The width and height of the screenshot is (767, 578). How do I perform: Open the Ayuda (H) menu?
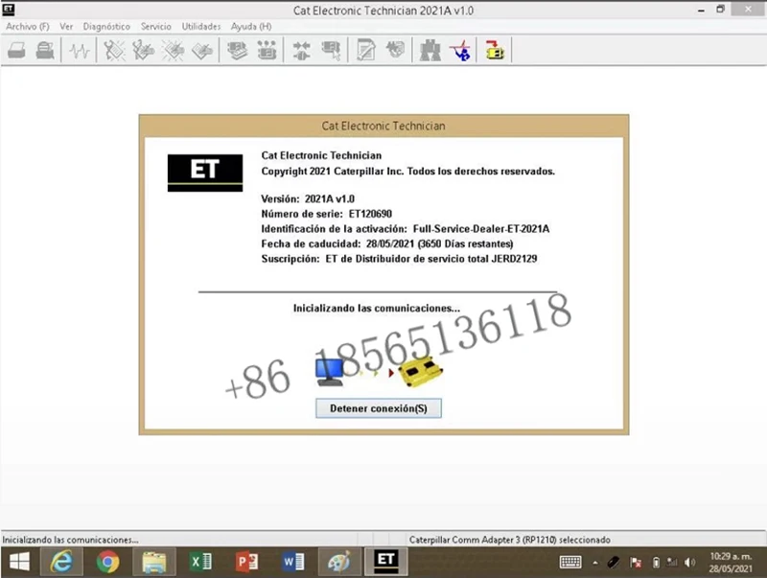(x=251, y=27)
